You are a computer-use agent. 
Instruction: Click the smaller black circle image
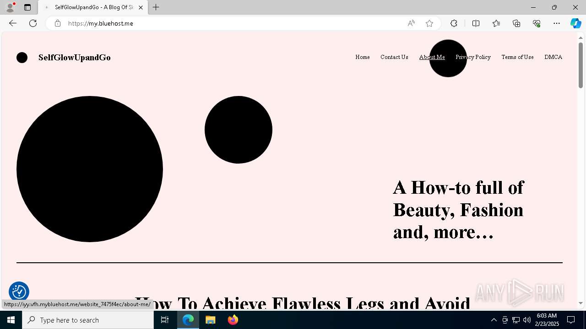[239, 130]
